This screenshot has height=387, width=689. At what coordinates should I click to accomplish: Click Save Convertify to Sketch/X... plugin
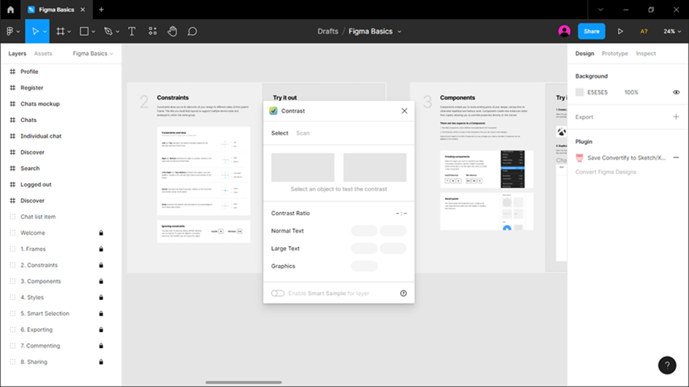pyautogui.click(x=626, y=157)
